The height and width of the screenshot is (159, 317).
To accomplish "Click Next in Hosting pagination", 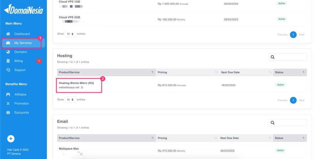I will point(302,100).
